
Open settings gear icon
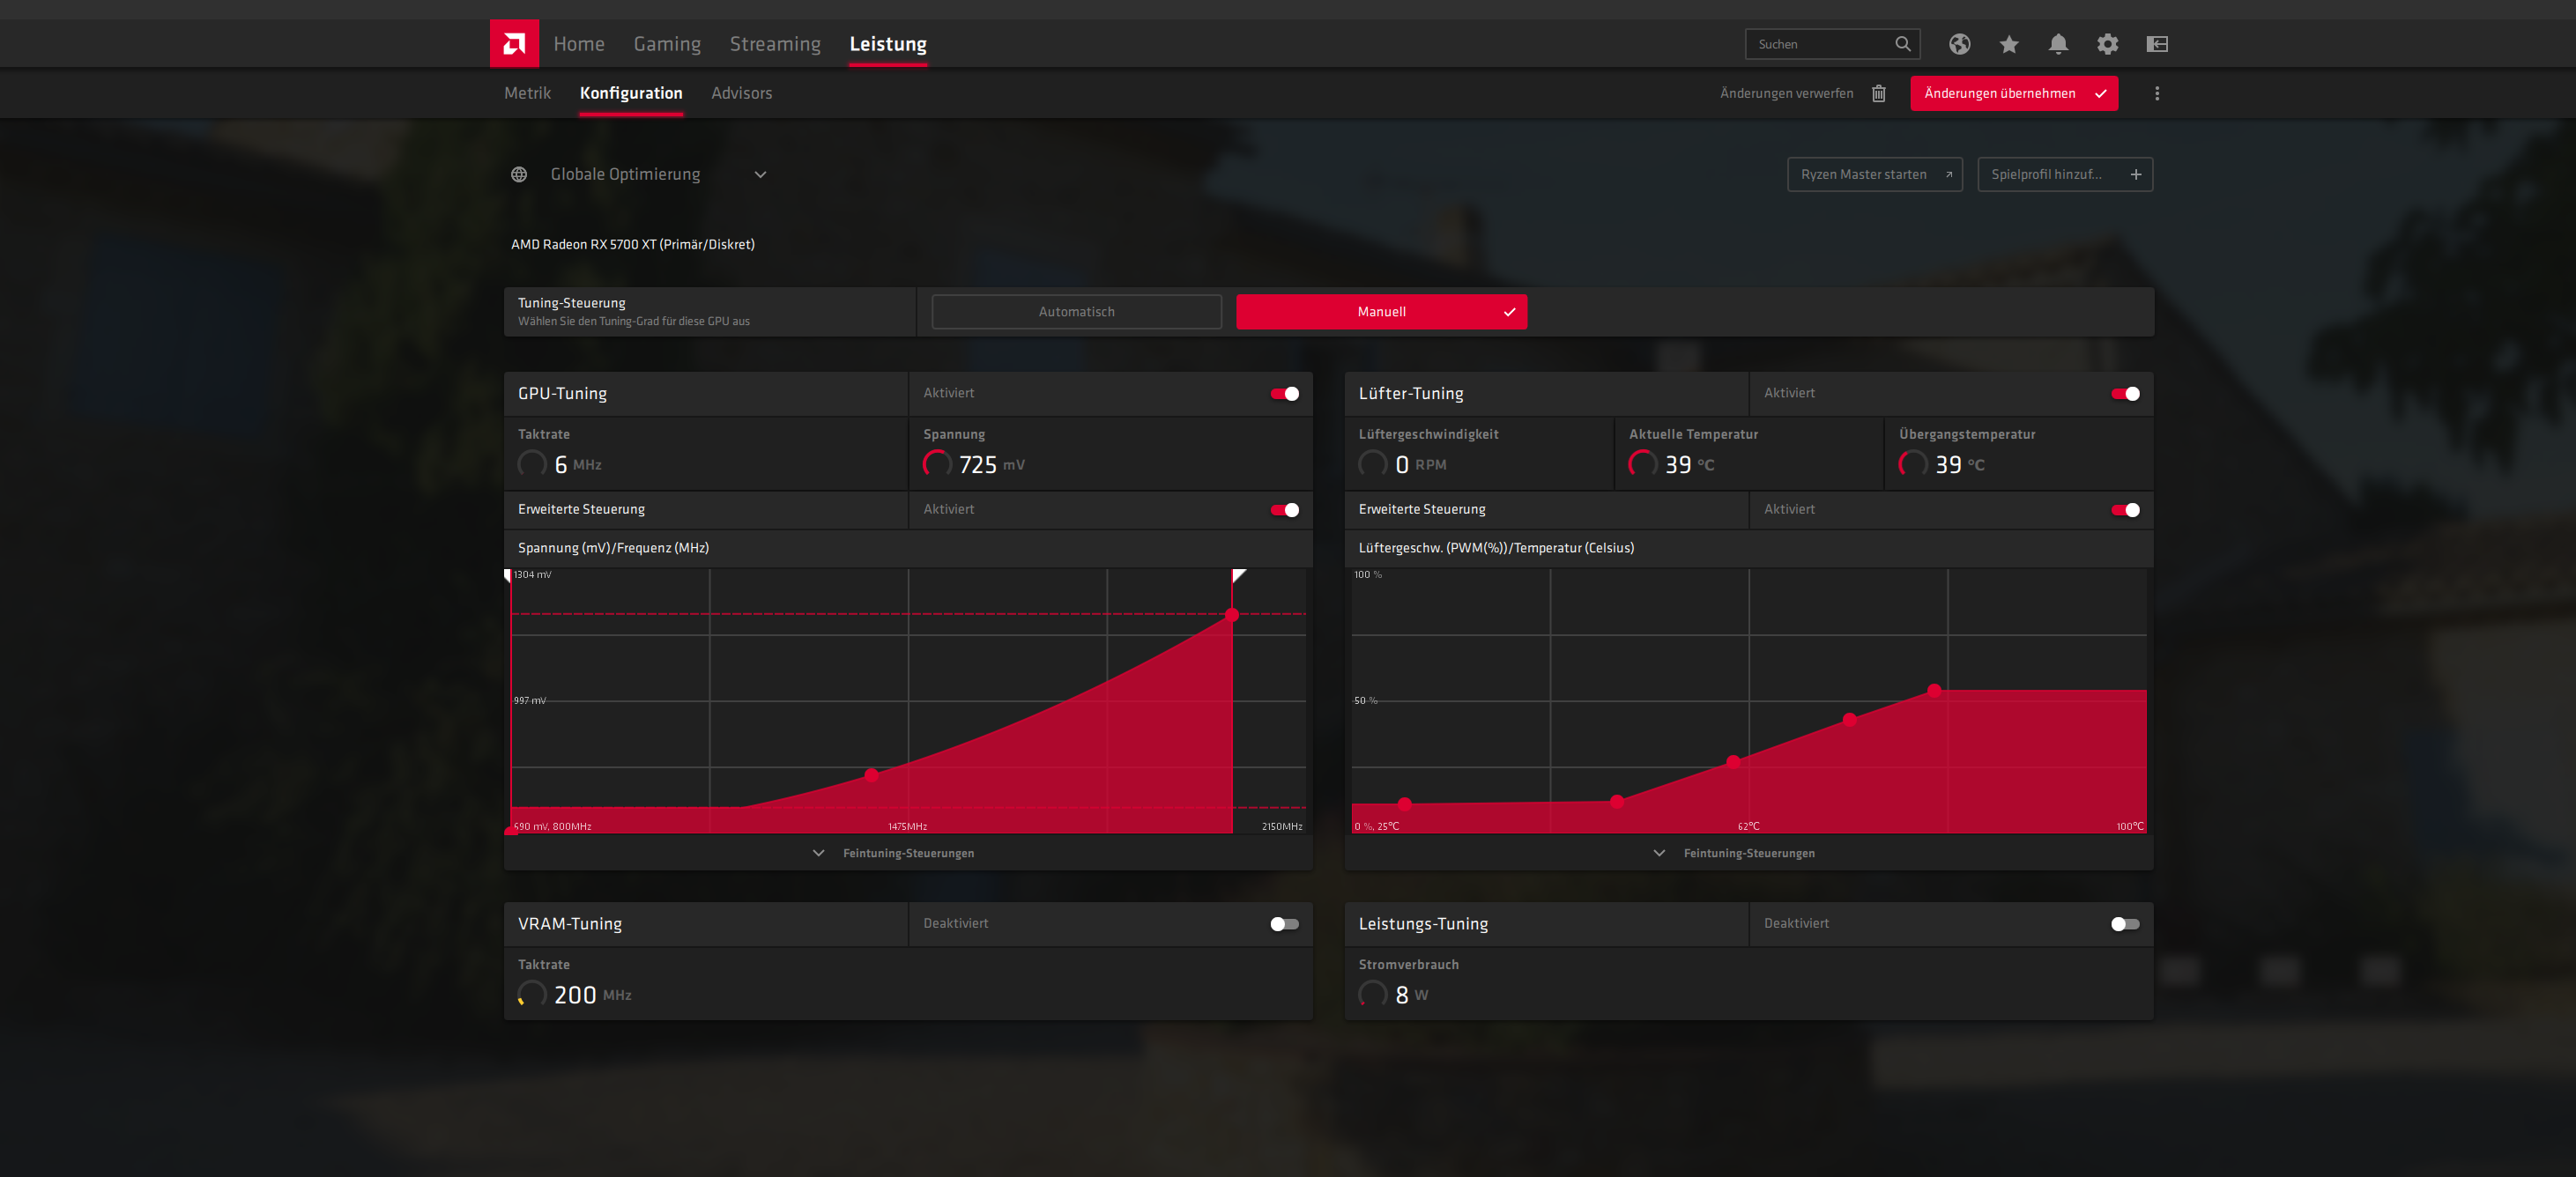2107,44
